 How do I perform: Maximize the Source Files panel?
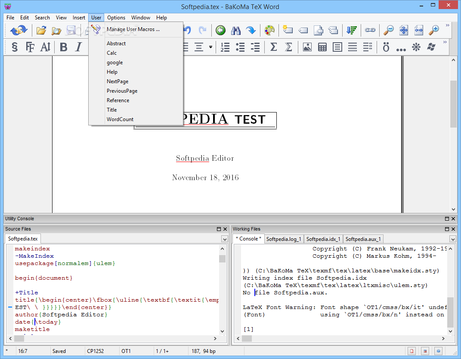pyautogui.click(x=219, y=229)
